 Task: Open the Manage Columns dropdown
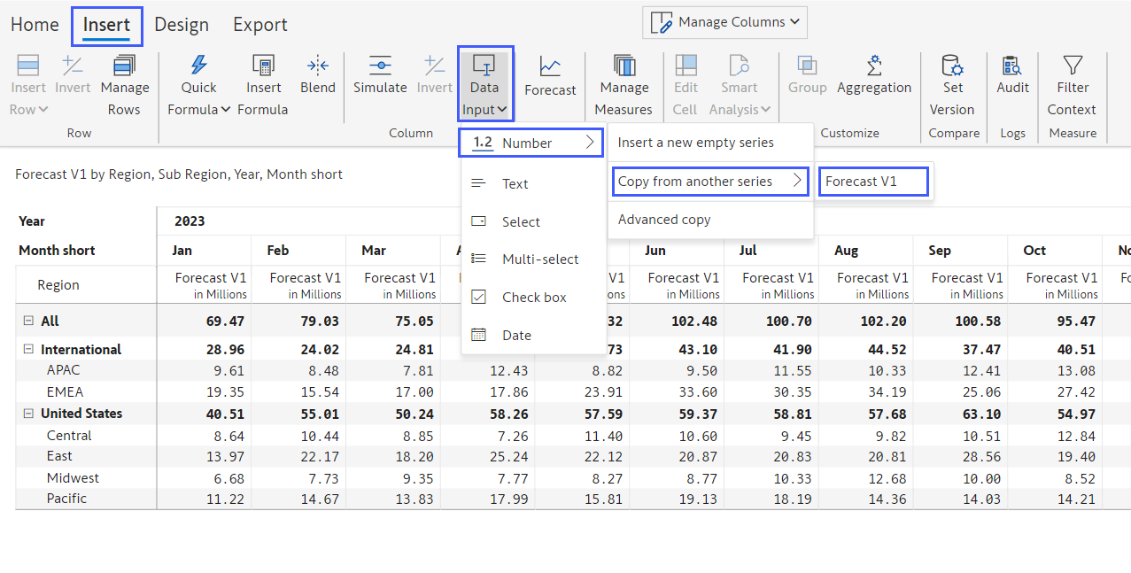click(724, 22)
